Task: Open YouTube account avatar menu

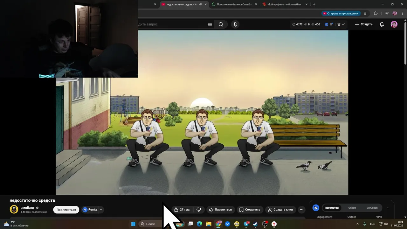Action: (394, 24)
